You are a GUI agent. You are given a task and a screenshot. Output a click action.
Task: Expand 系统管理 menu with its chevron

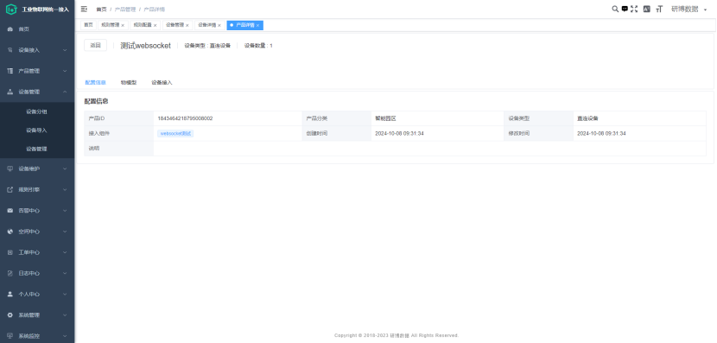click(x=65, y=315)
